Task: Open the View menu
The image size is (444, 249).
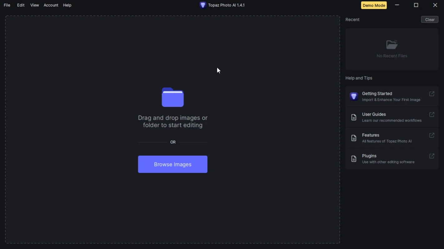Action: tap(34, 5)
